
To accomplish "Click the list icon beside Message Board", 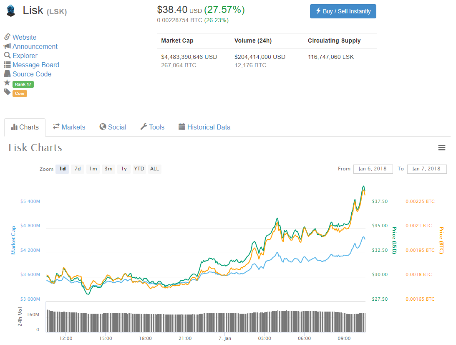I will (7, 64).
